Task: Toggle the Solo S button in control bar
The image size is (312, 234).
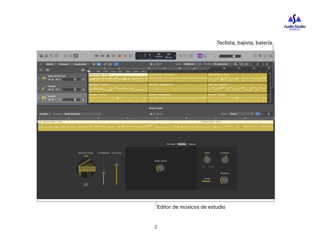Action: coord(191,56)
